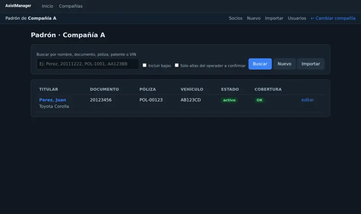The width and height of the screenshot is (361, 214).
Task: Click the OK coverage badge
Action: tap(259, 100)
